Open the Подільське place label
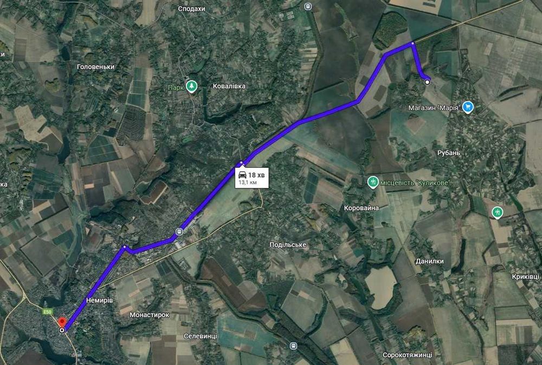This screenshot has height=365, width=542. 288,244
